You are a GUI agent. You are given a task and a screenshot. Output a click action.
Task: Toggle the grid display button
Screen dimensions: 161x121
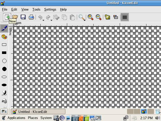coord(125,17)
